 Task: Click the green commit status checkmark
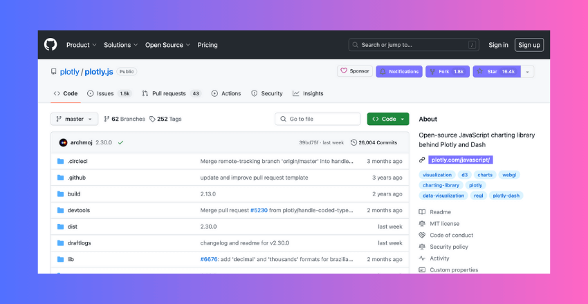pyautogui.click(x=120, y=142)
